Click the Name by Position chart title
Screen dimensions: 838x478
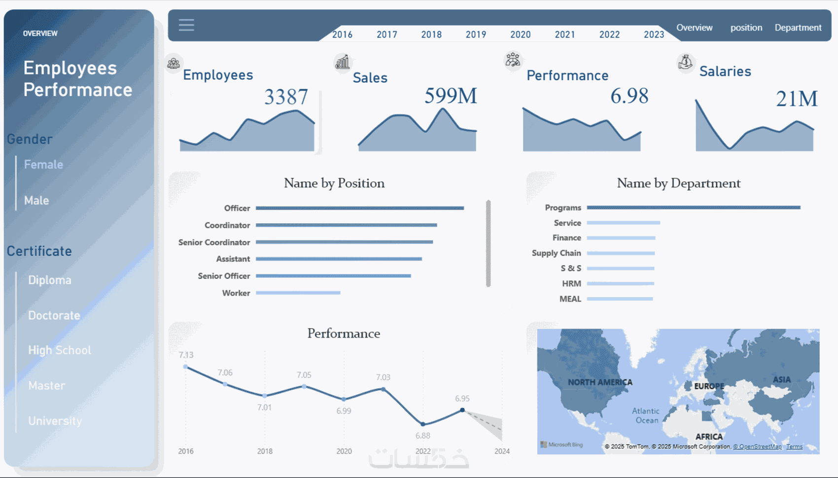pos(334,183)
